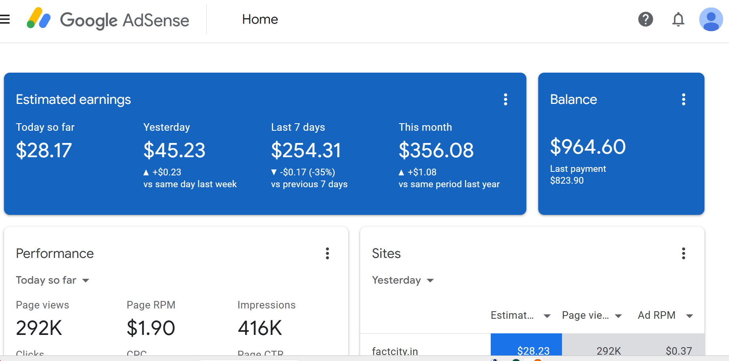Screen dimensions: 729x361
Task: Open the user account avatar
Action: coord(711,19)
